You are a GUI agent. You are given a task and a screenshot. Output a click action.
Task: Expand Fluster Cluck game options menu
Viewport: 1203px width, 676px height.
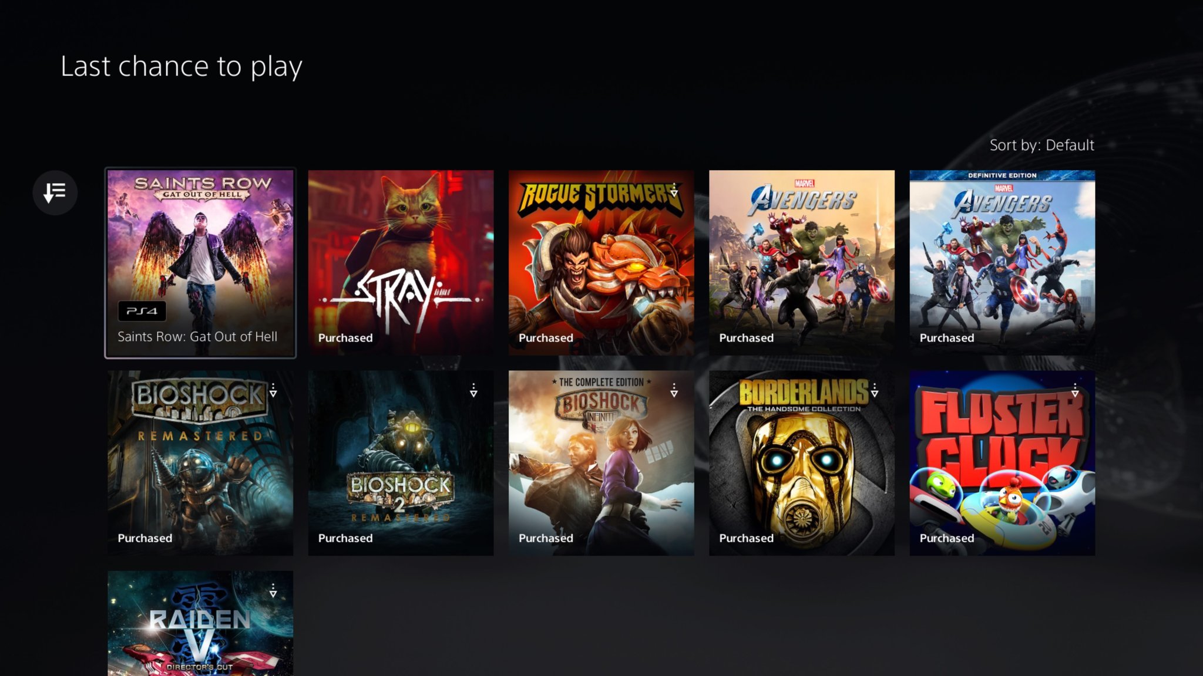[1074, 391]
